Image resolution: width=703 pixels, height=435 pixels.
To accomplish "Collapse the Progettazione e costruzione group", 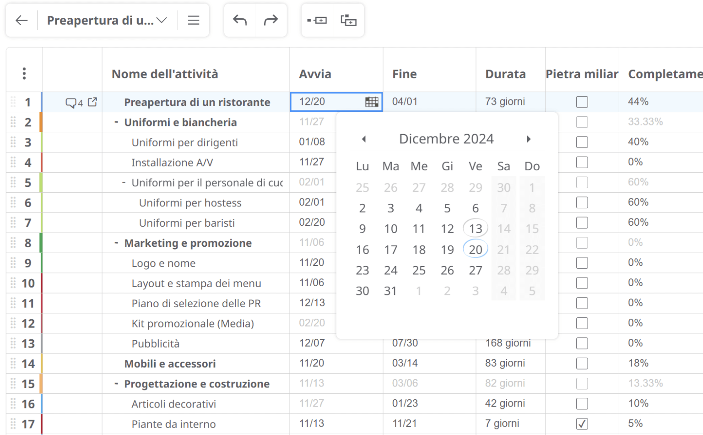I will tap(116, 384).
